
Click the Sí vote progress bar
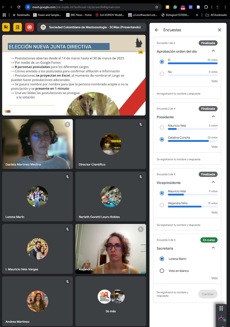coord(193,63)
